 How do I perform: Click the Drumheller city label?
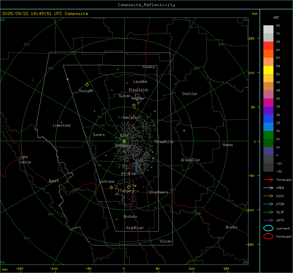click(191, 160)
